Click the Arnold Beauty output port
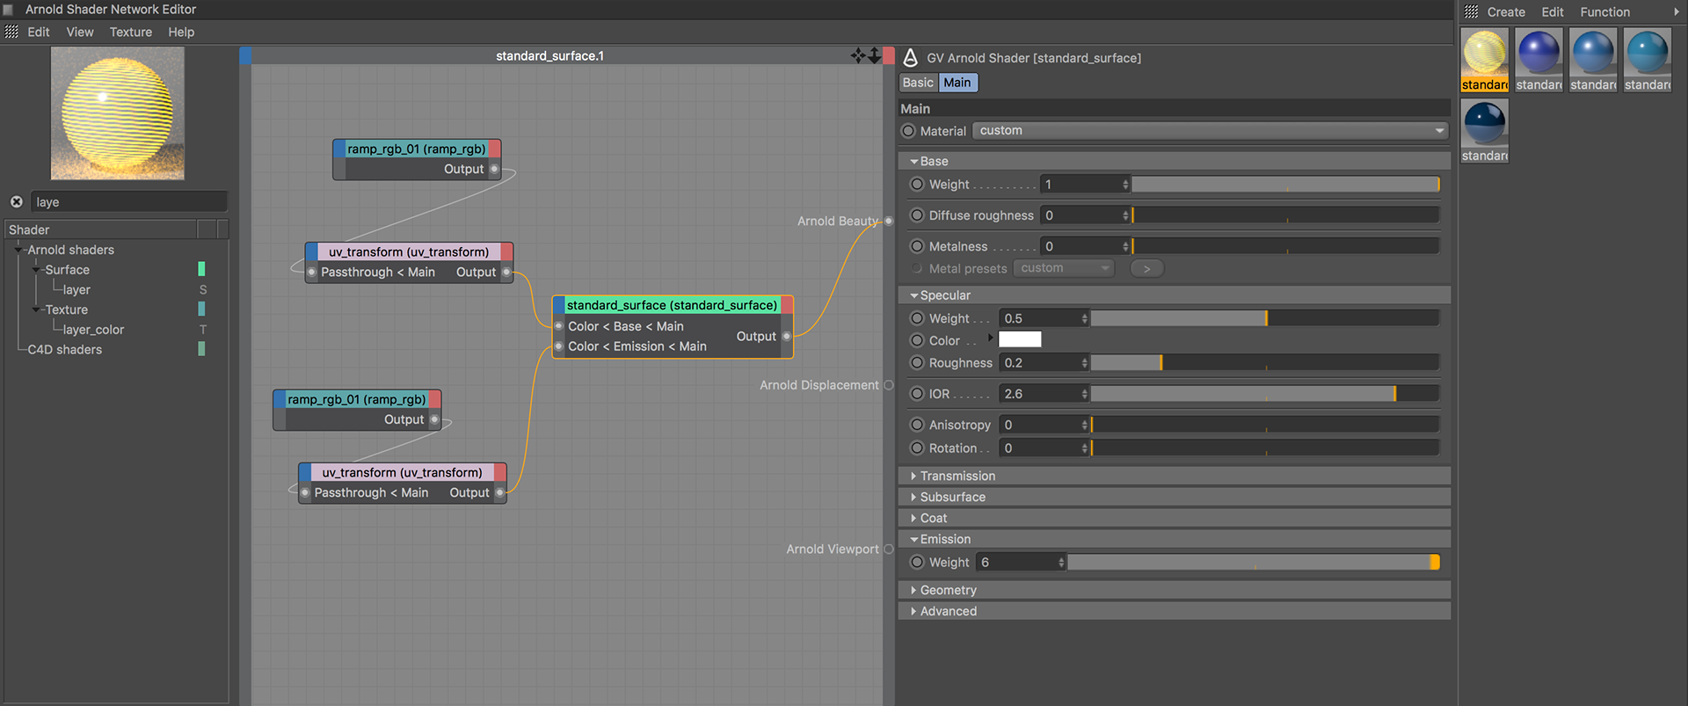The height and width of the screenshot is (706, 1688). (x=888, y=221)
